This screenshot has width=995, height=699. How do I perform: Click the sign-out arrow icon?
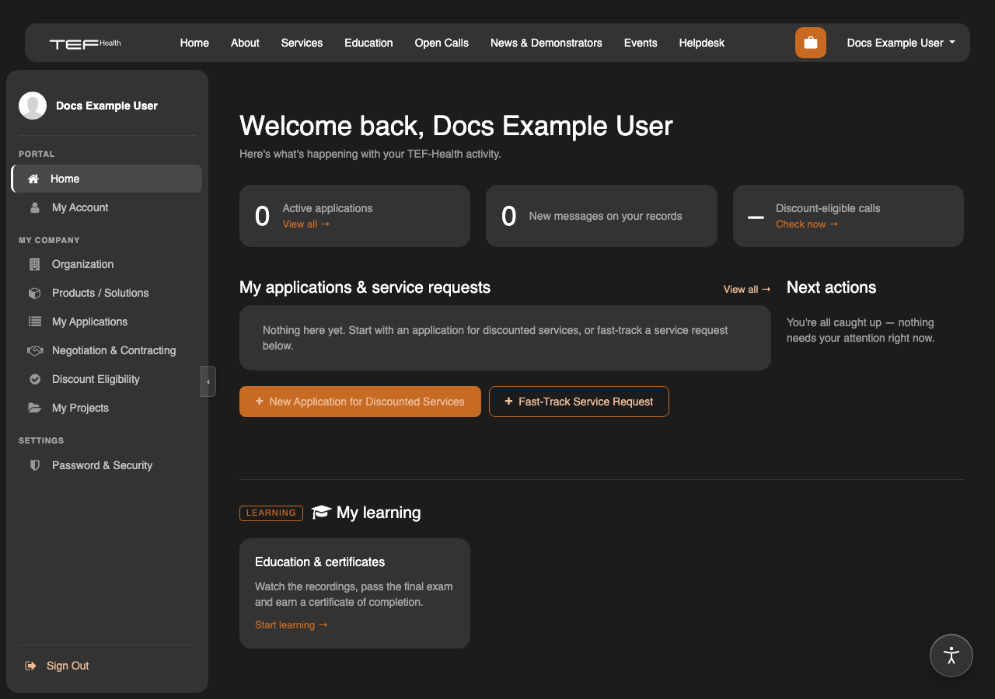[x=31, y=666]
